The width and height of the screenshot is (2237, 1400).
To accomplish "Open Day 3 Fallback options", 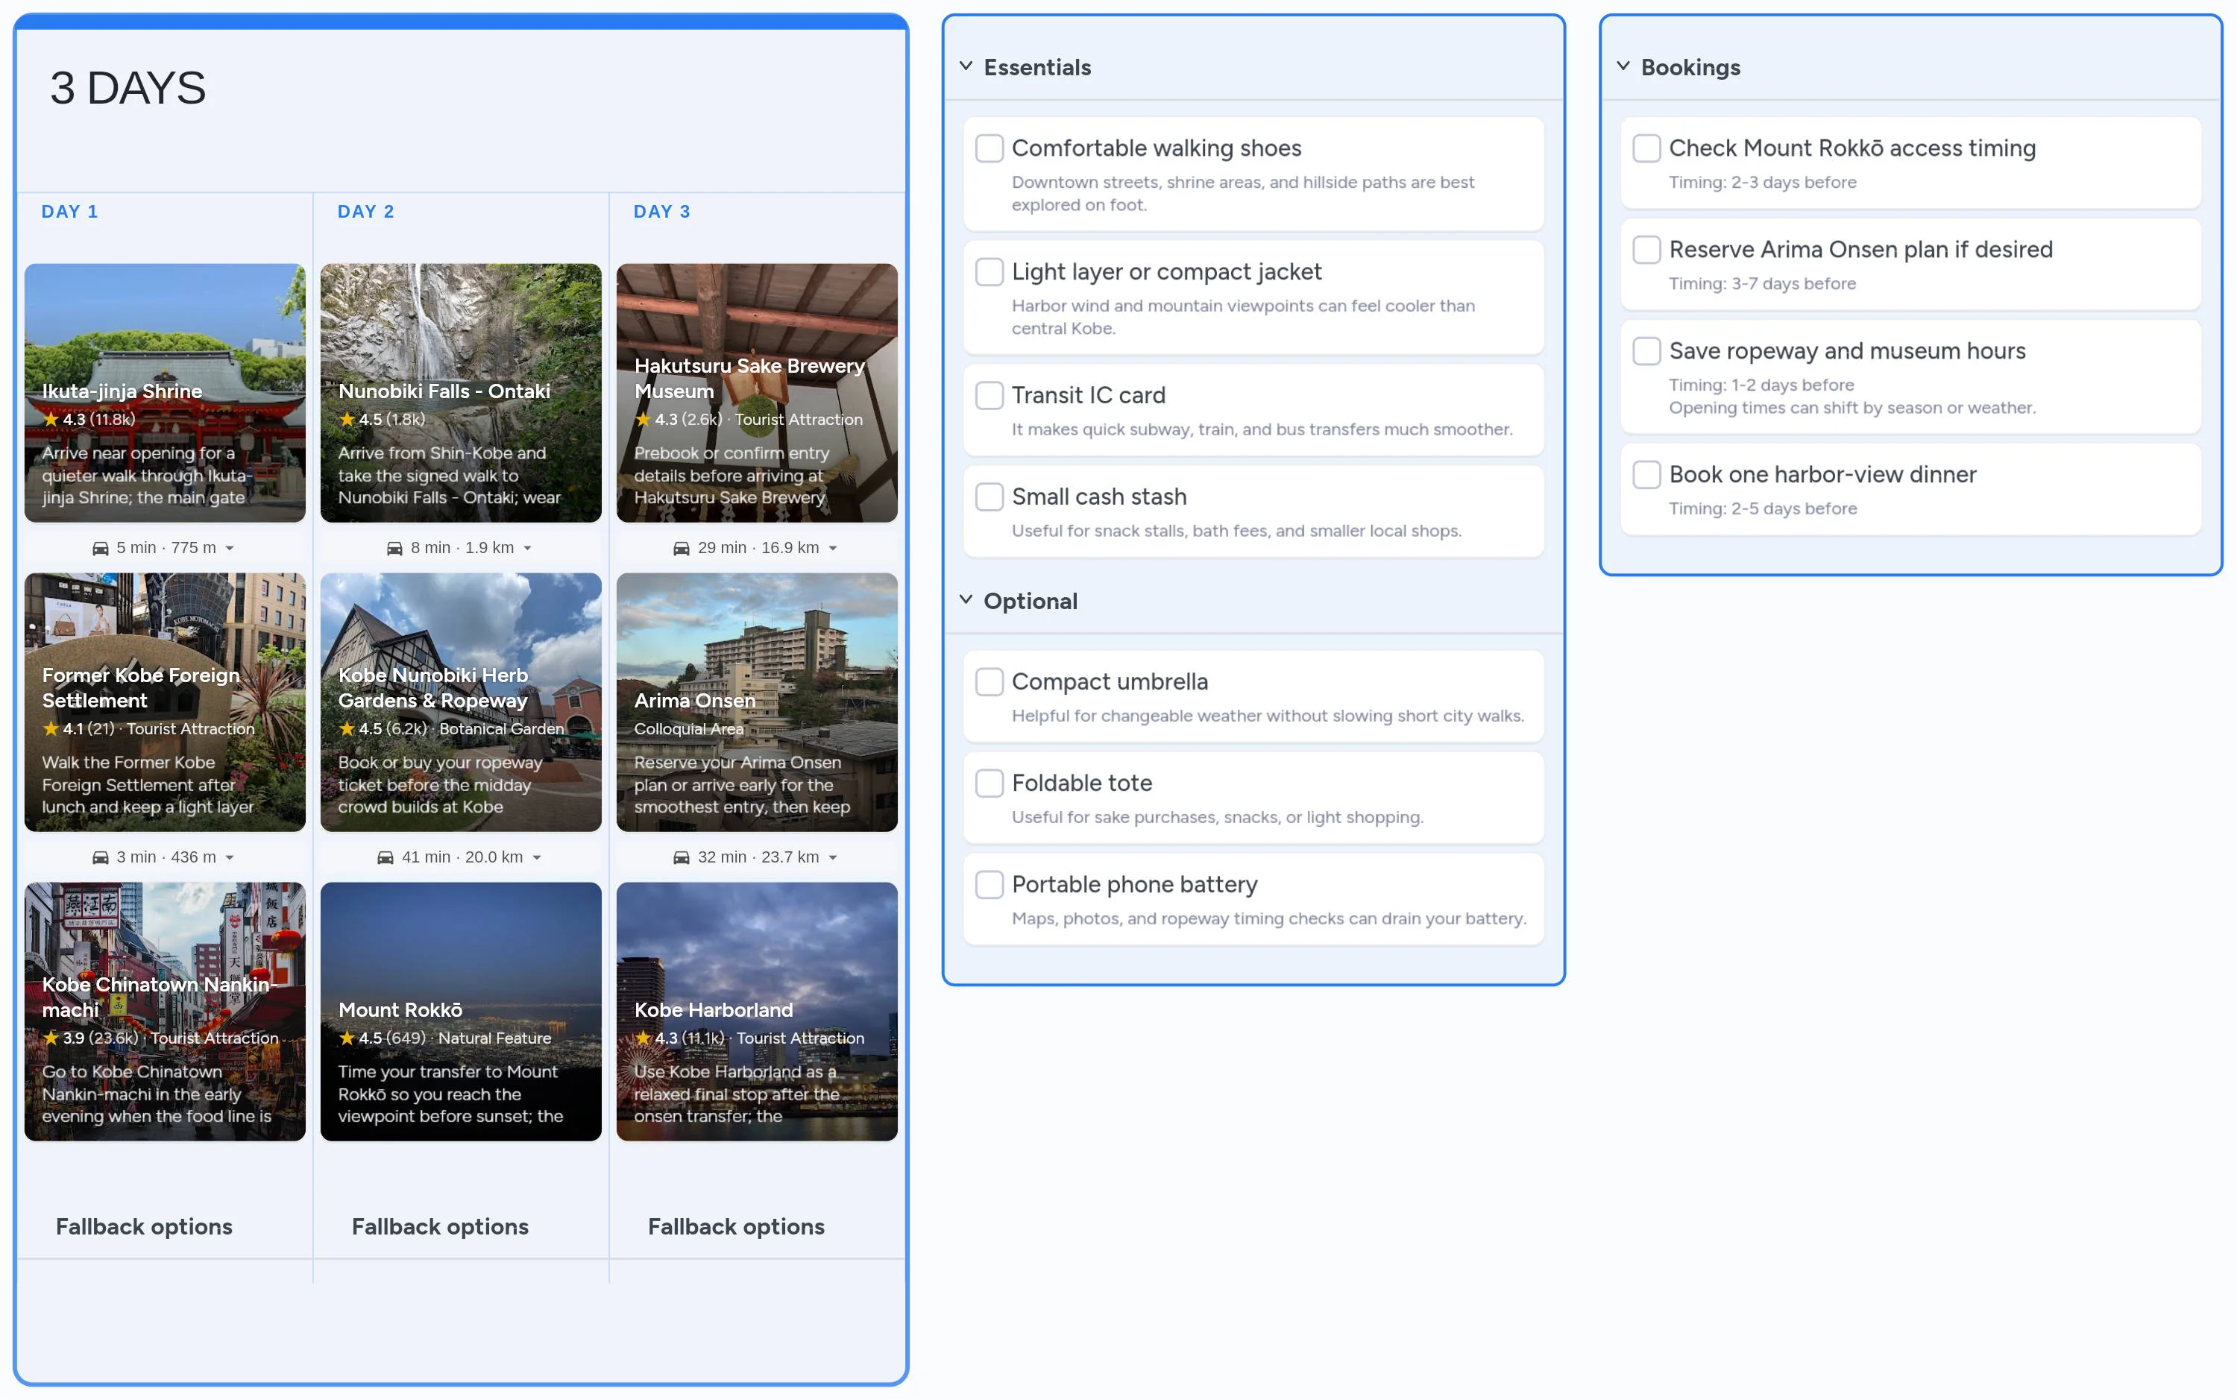I will [x=736, y=1226].
